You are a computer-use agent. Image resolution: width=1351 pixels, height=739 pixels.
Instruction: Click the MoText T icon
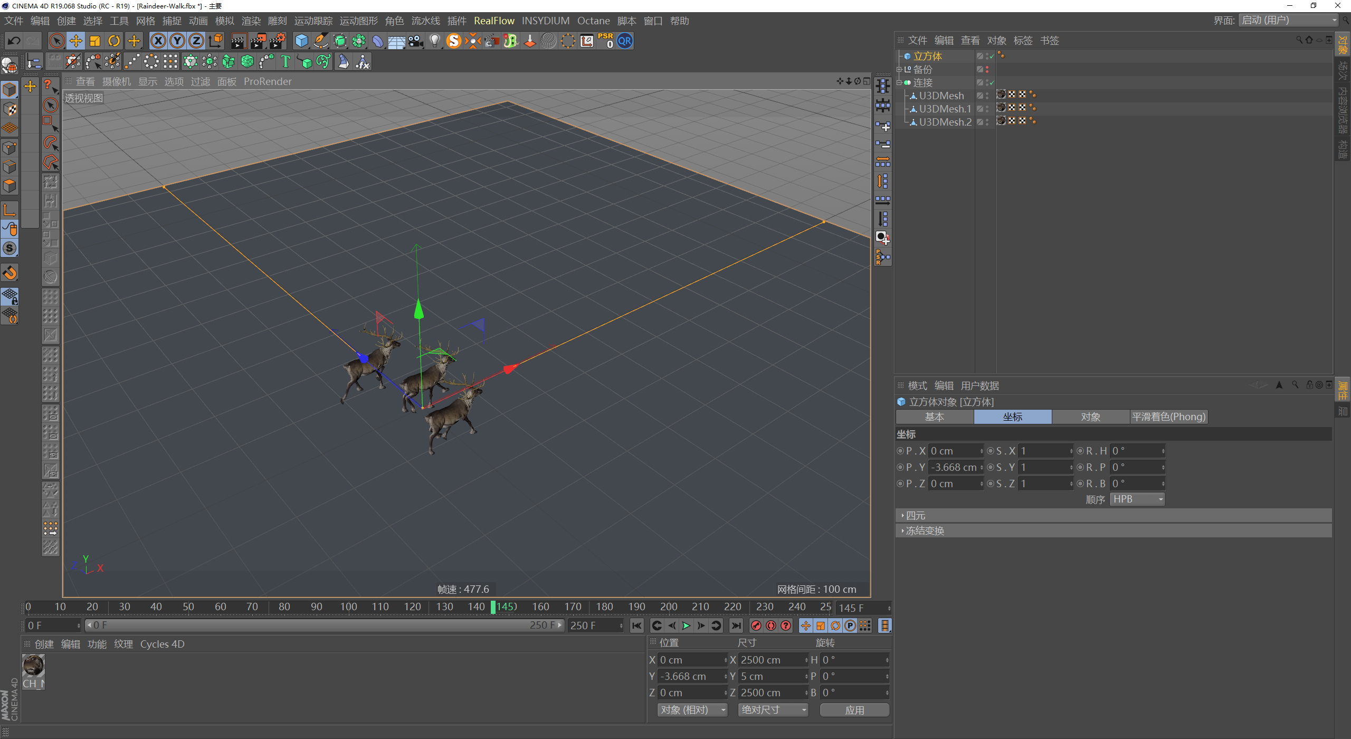click(x=286, y=62)
